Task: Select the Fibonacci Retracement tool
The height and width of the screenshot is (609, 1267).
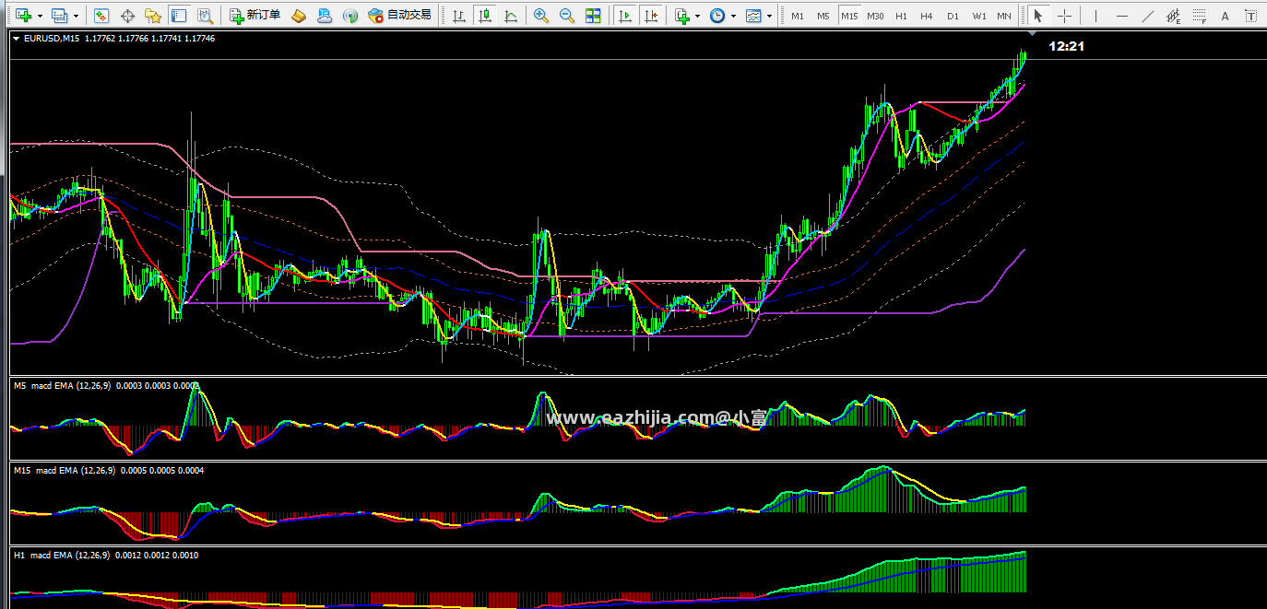Action: click(x=1199, y=16)
